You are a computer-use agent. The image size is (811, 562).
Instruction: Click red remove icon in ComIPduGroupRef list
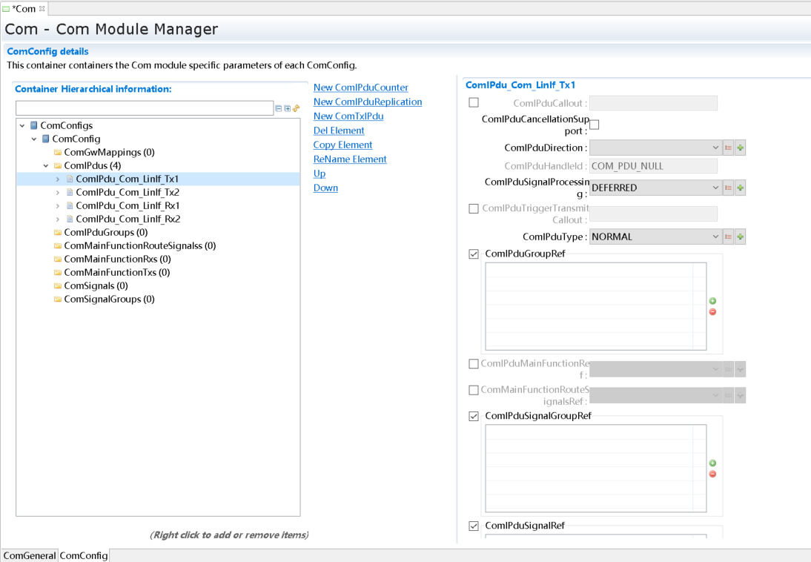tap(712, 312)
